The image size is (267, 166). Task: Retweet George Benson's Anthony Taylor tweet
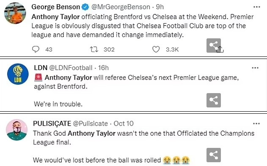coord(94,49)
